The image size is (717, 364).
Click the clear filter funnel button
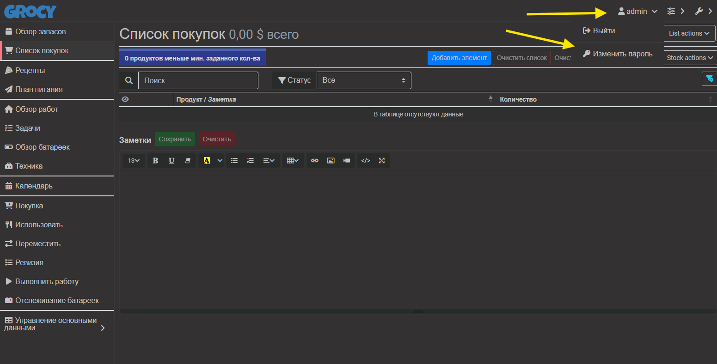click(x=709, y=79)
